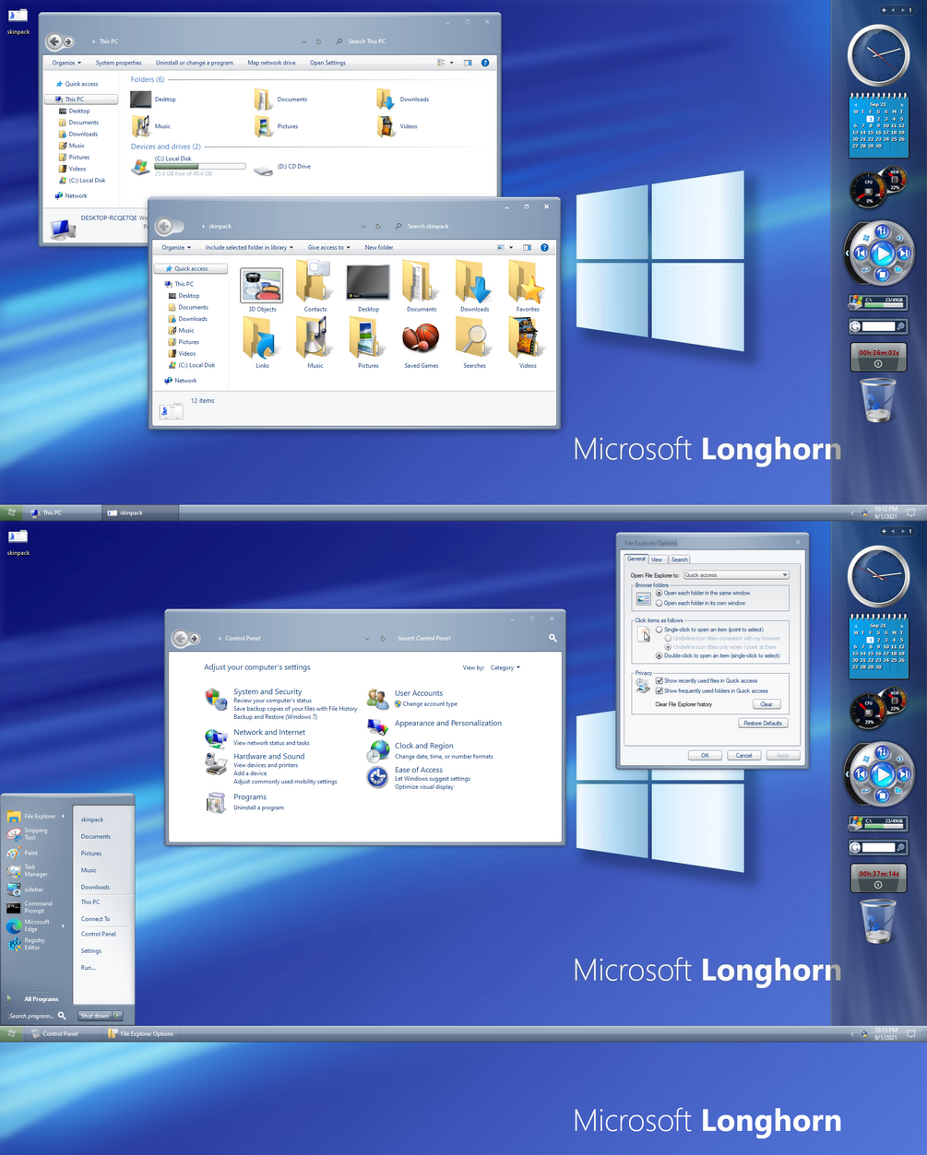Click refresh icon in skinpack address bar
Viewport: 927px width, 1155px height.
377,226
